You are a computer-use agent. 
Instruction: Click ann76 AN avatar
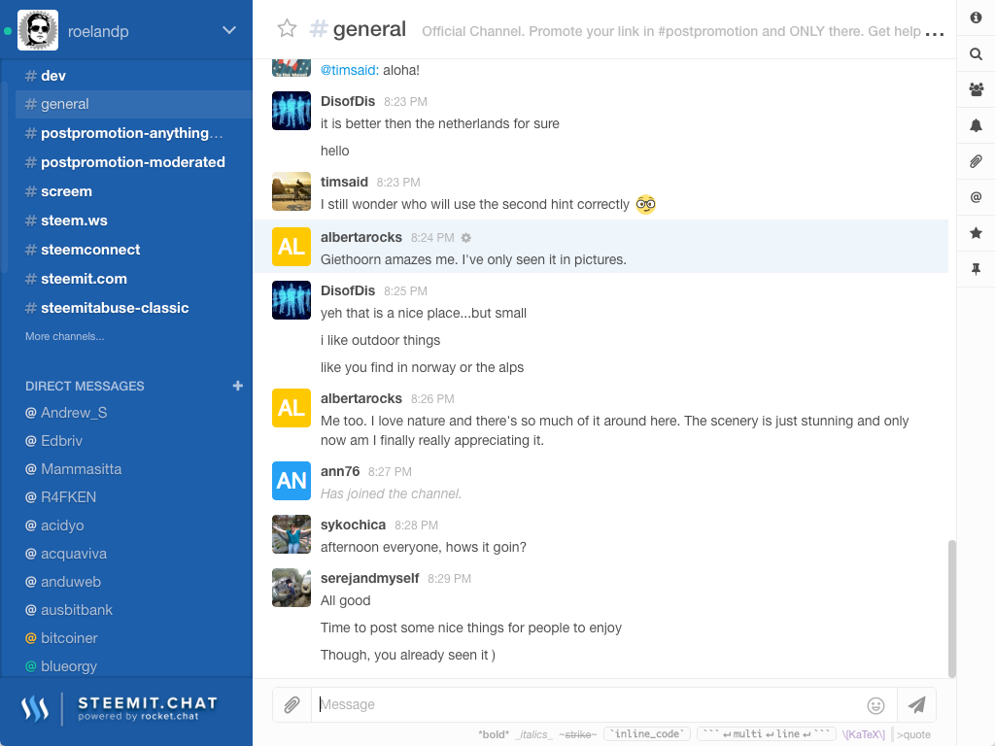(x=292, y=481)
